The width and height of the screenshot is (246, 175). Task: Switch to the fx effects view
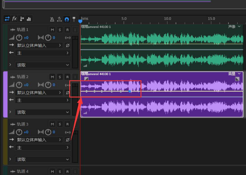tap(14, 19)
